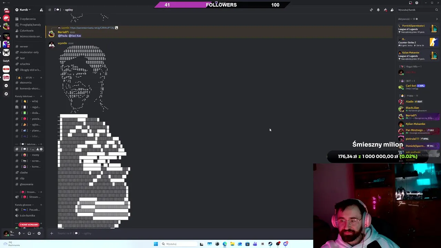Toggle the member list icon
Screen dimensions: 441x248
coord(392,10)
